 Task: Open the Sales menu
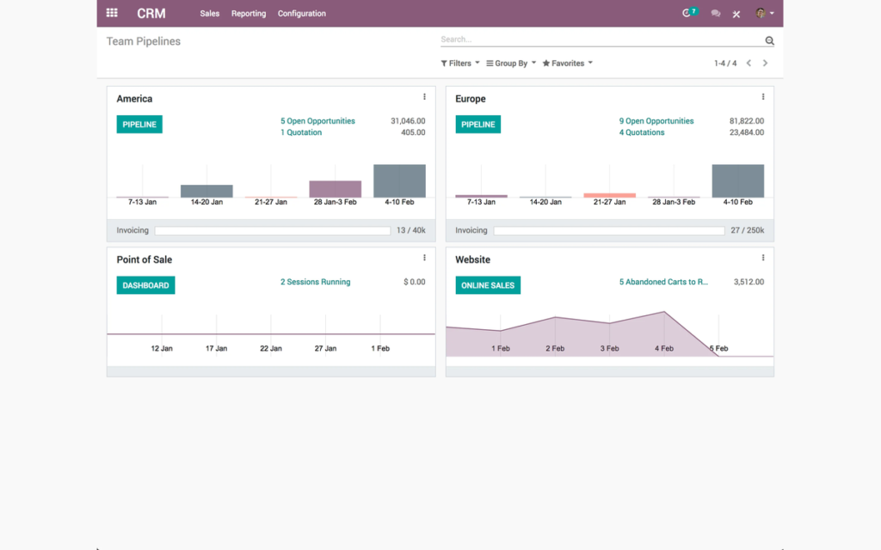(x=210, y=14)
